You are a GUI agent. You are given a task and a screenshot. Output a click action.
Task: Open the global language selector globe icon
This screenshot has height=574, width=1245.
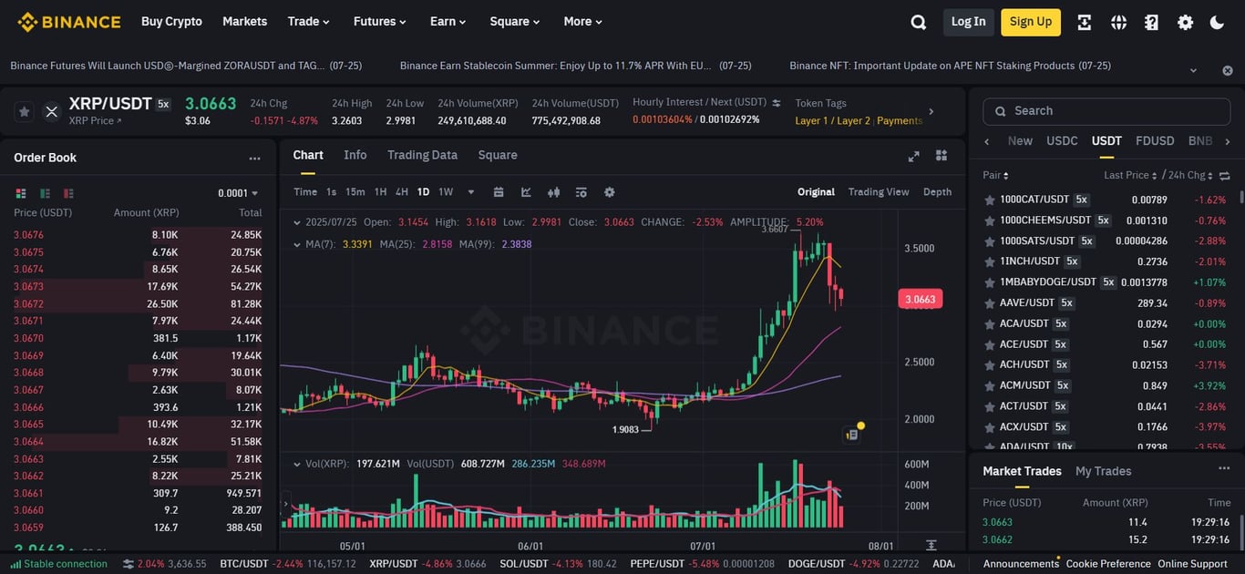[x=1118, y=21]
